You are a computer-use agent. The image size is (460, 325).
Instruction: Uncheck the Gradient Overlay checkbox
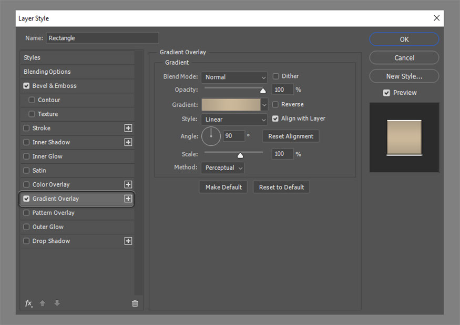26,199
